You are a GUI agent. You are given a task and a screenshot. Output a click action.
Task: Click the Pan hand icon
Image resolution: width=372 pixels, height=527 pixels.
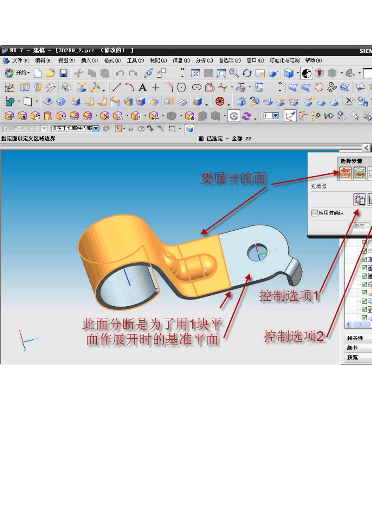pos(260,73)
